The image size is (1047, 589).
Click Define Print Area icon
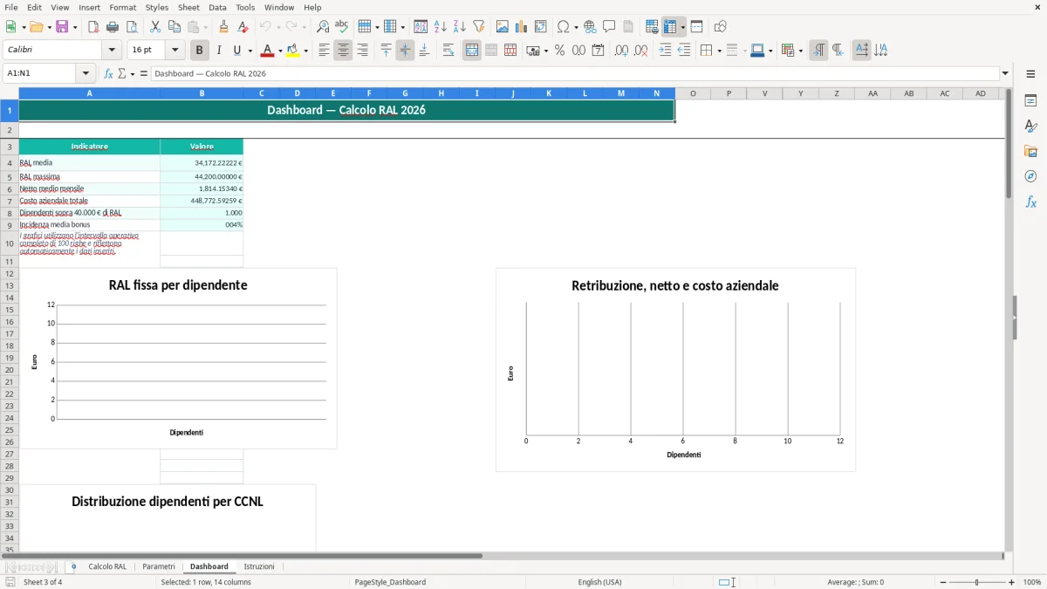[x=652, y=27]
